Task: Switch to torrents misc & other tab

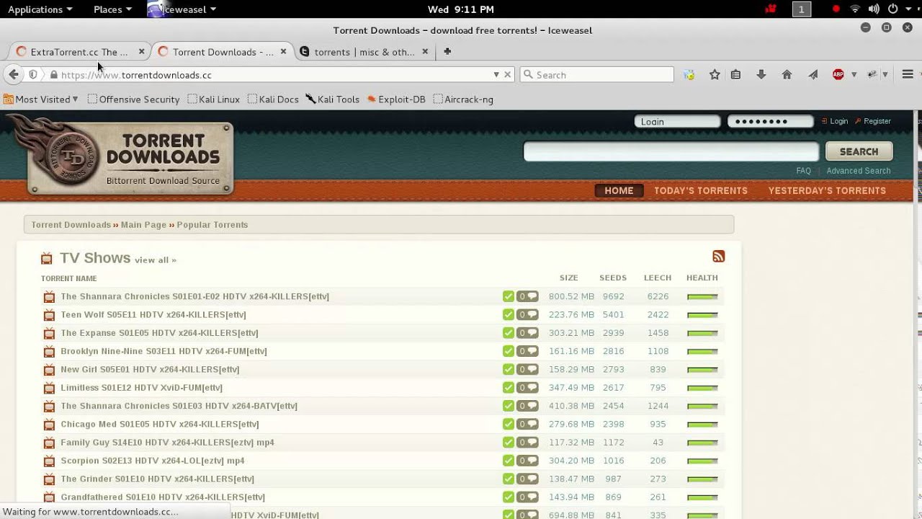Action: [364, 51]
